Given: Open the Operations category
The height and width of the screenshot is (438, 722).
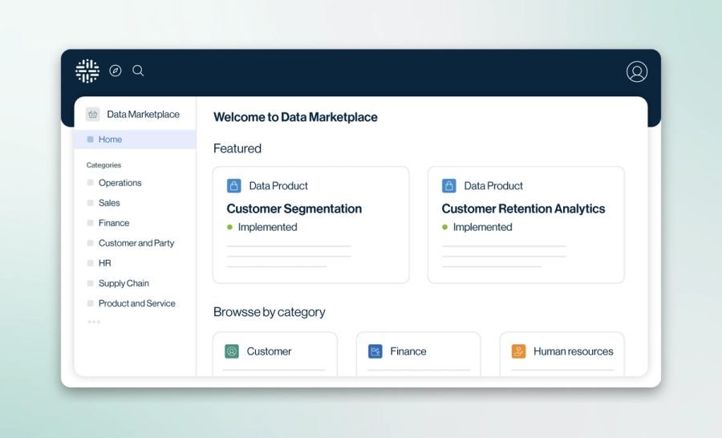Looking at the screenshot, I should tap(120, 183).
